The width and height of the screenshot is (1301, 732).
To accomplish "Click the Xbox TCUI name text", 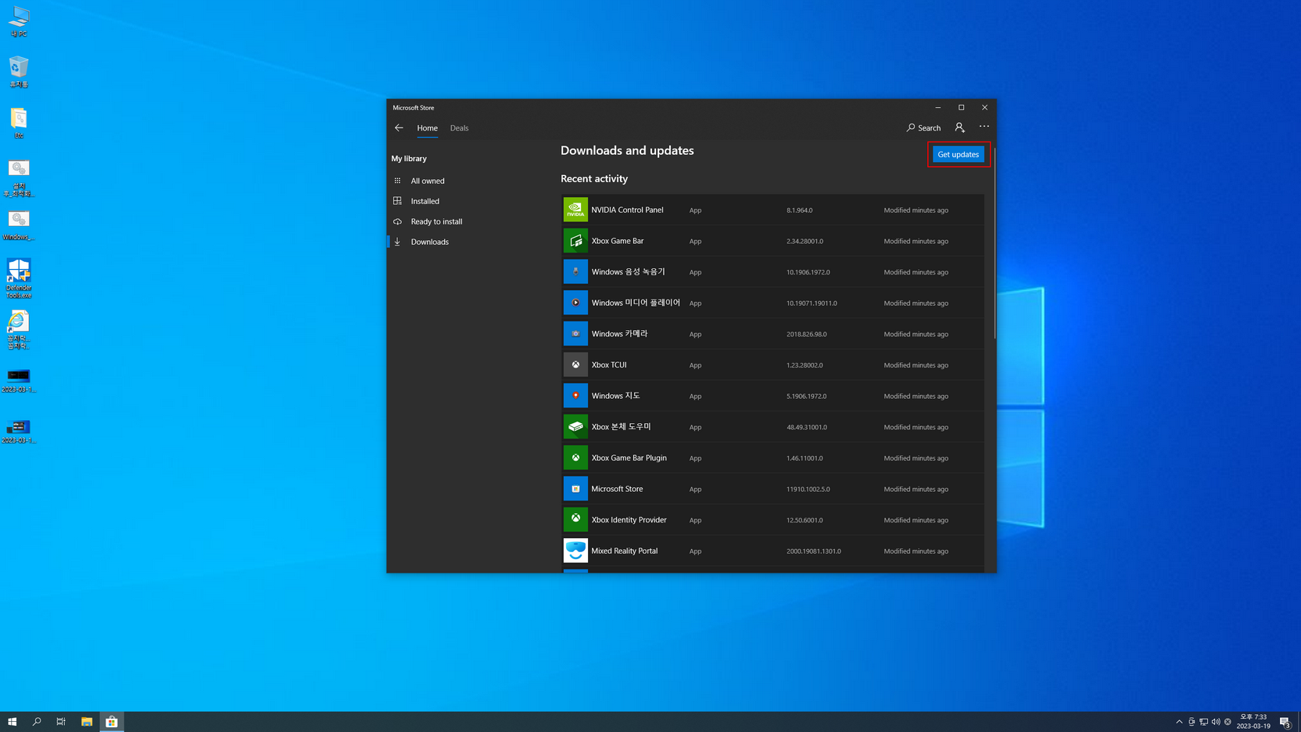I will point(609,364).
